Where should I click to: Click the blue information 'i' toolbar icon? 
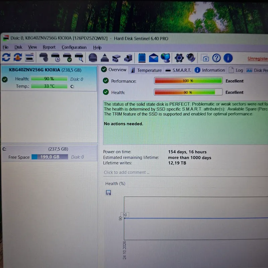228,58
